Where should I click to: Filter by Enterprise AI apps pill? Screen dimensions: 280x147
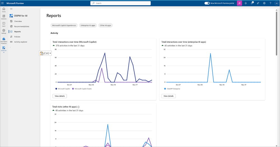tap(88, 25)
